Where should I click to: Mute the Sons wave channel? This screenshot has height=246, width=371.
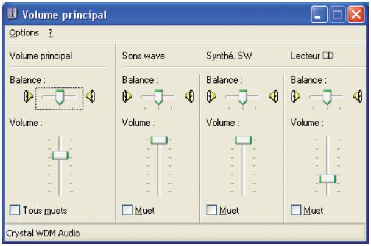(127, 210)
